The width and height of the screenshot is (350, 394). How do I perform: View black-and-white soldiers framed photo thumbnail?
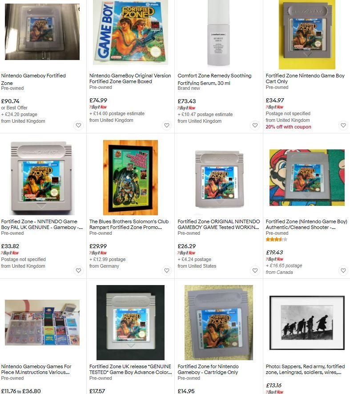[307, 323]
